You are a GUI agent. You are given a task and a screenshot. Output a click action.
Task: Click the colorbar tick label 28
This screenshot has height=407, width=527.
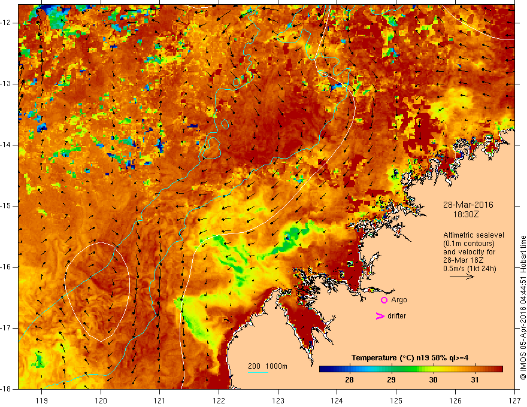point(349,380)
